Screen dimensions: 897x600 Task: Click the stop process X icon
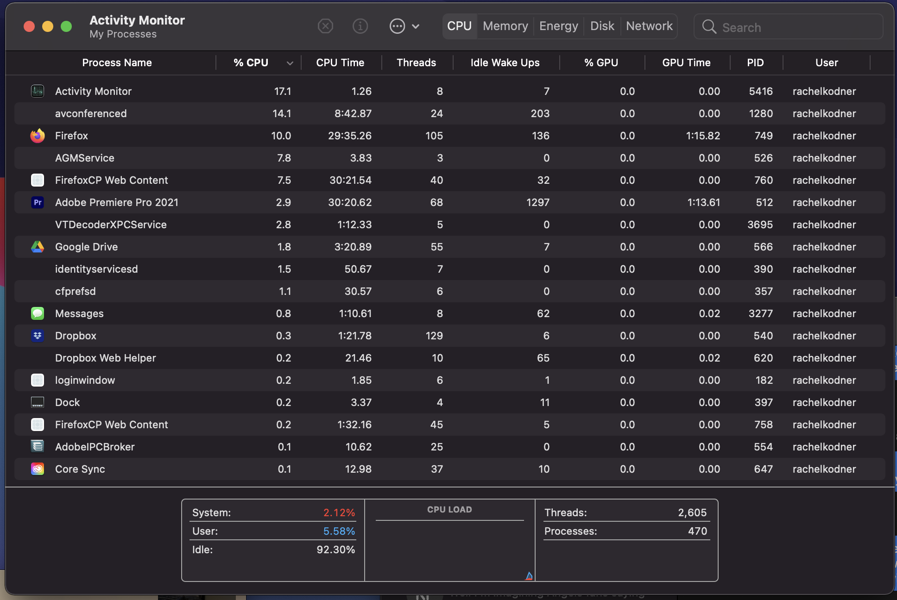pyautogui.click(x=325, y=26)
